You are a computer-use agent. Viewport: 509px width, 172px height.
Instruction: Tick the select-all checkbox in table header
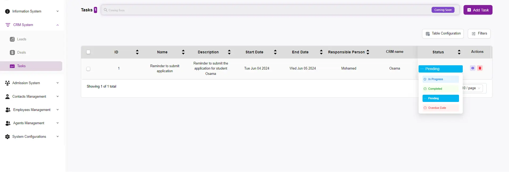pos(88,52)
